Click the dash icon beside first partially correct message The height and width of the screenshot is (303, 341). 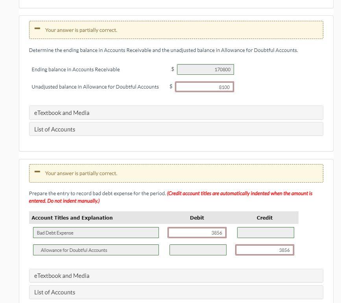[37, 28]
